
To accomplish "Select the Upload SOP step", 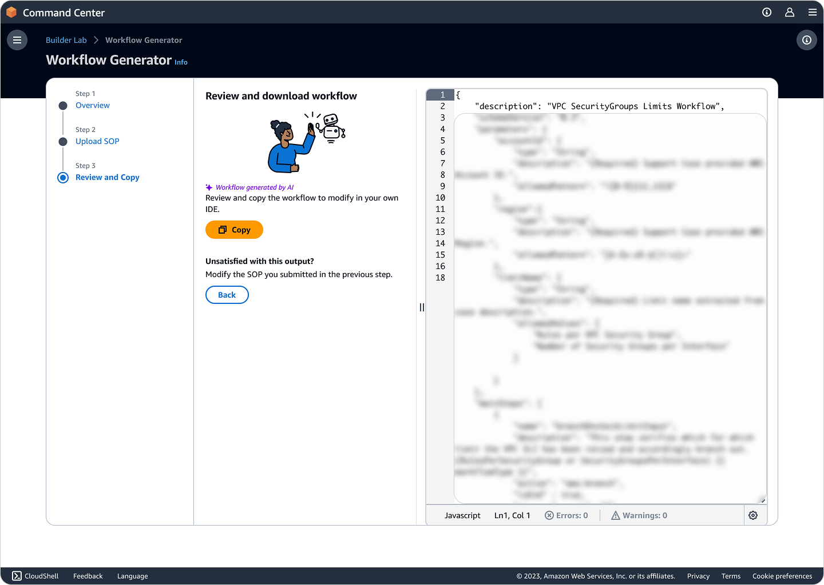I will point(97,142).
